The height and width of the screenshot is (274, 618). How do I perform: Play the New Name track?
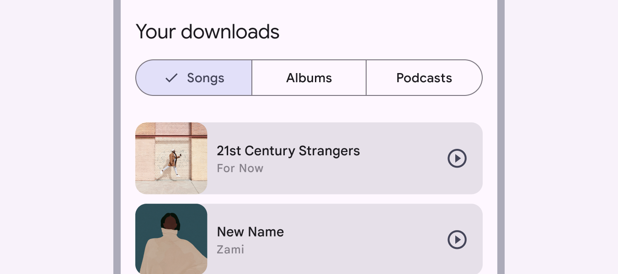pos(457,240)
